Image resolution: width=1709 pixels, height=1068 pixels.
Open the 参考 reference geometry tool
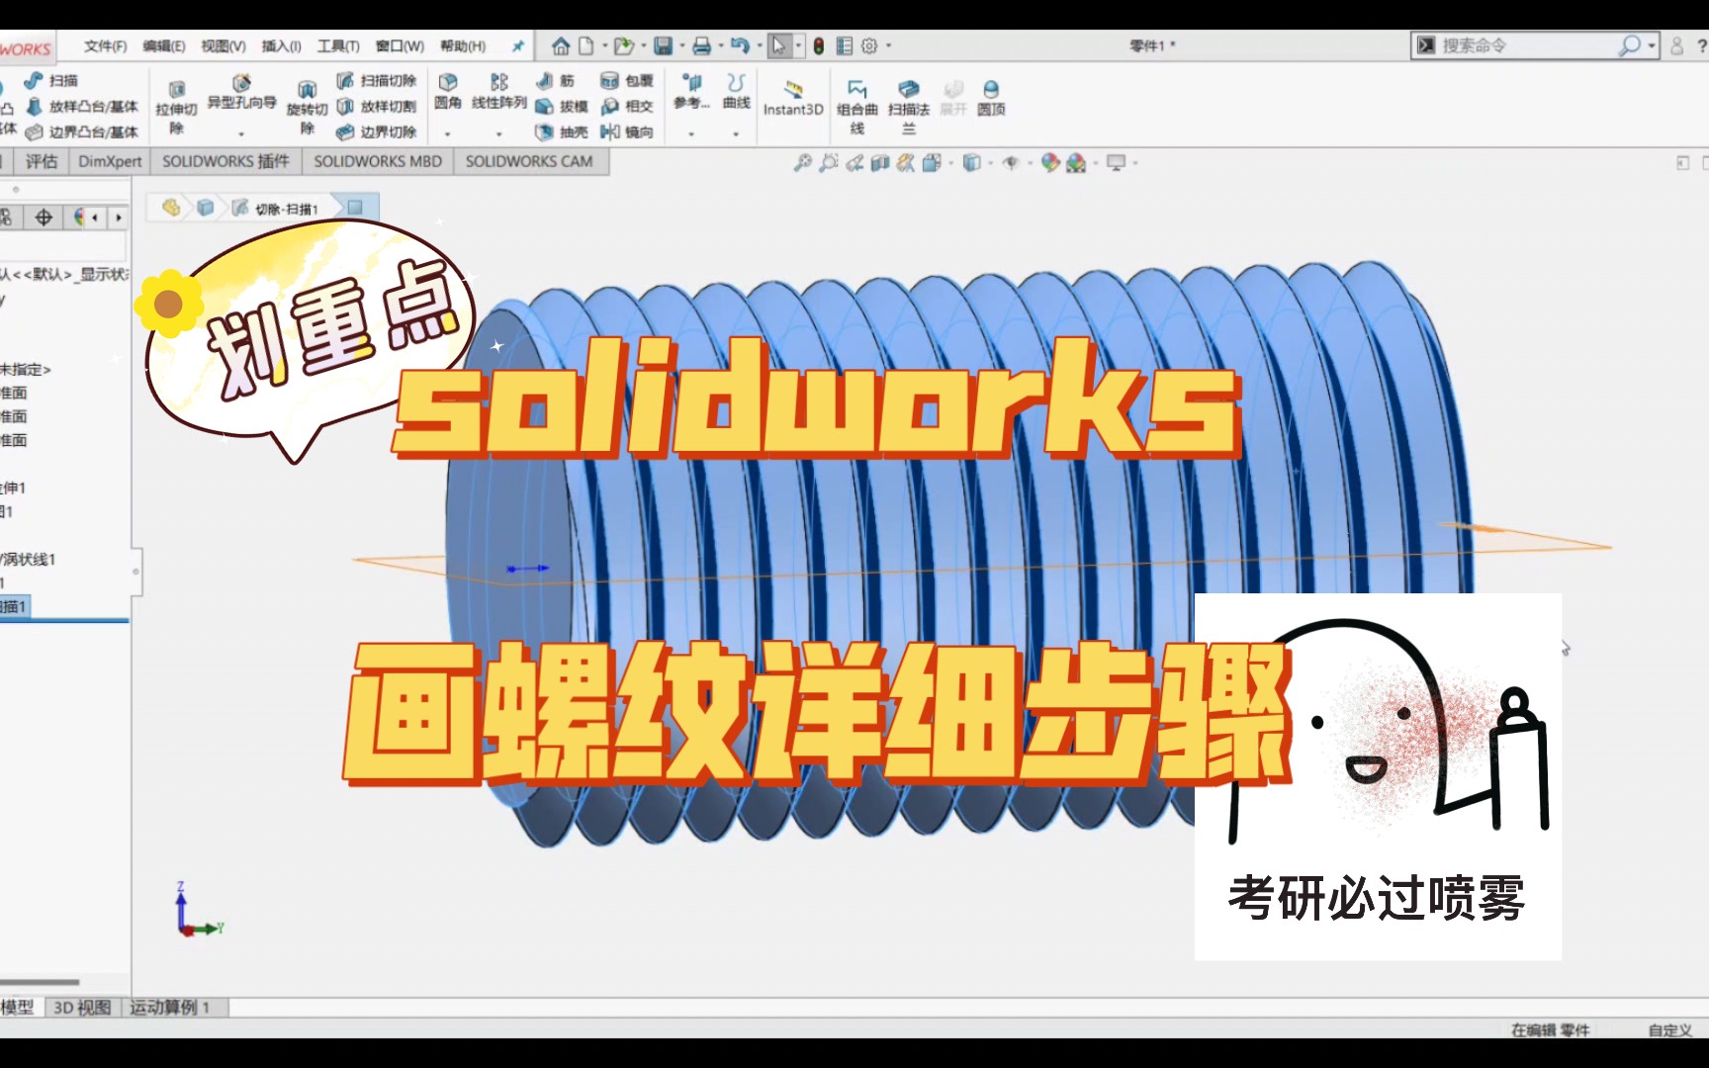(691, 91)
